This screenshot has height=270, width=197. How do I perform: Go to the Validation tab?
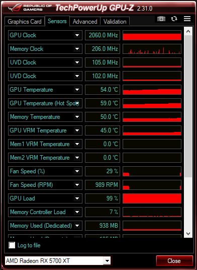115,22
